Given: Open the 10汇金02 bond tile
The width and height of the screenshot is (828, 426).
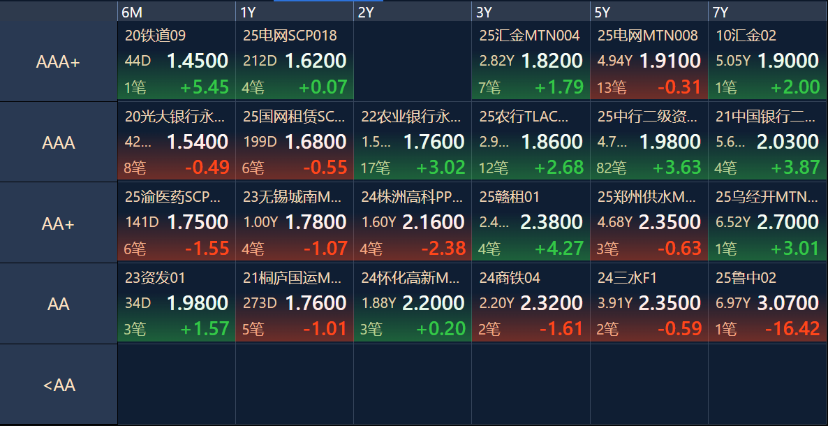Looking at the screenshot, I should pos(768,61).
